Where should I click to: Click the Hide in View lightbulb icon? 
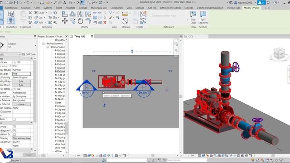(111, 12)
